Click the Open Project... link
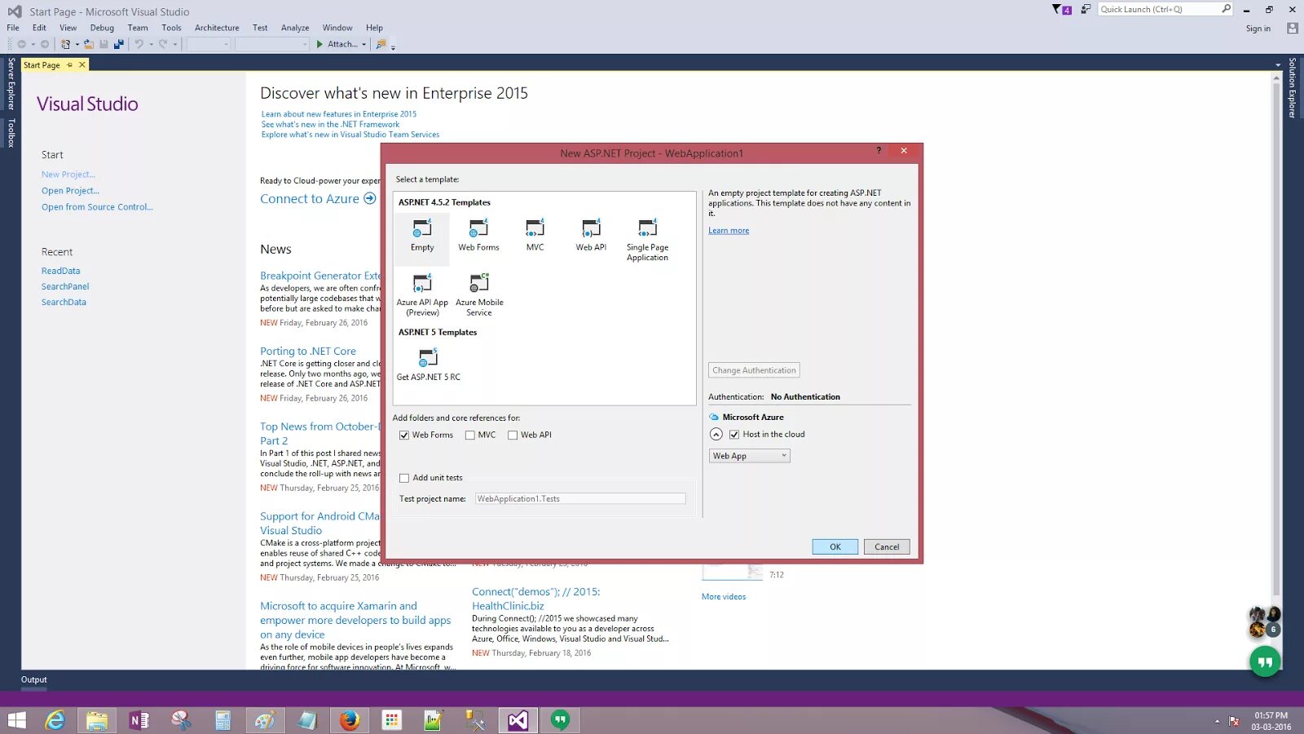This screenshot has width=1304, height=734. coord(70,191)
